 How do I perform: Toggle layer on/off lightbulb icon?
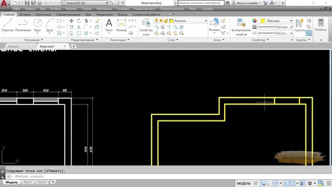(157, 21)
